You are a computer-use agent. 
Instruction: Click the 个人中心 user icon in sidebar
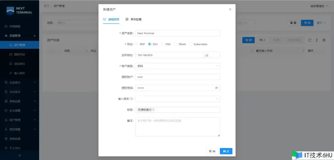coord(6,148)
